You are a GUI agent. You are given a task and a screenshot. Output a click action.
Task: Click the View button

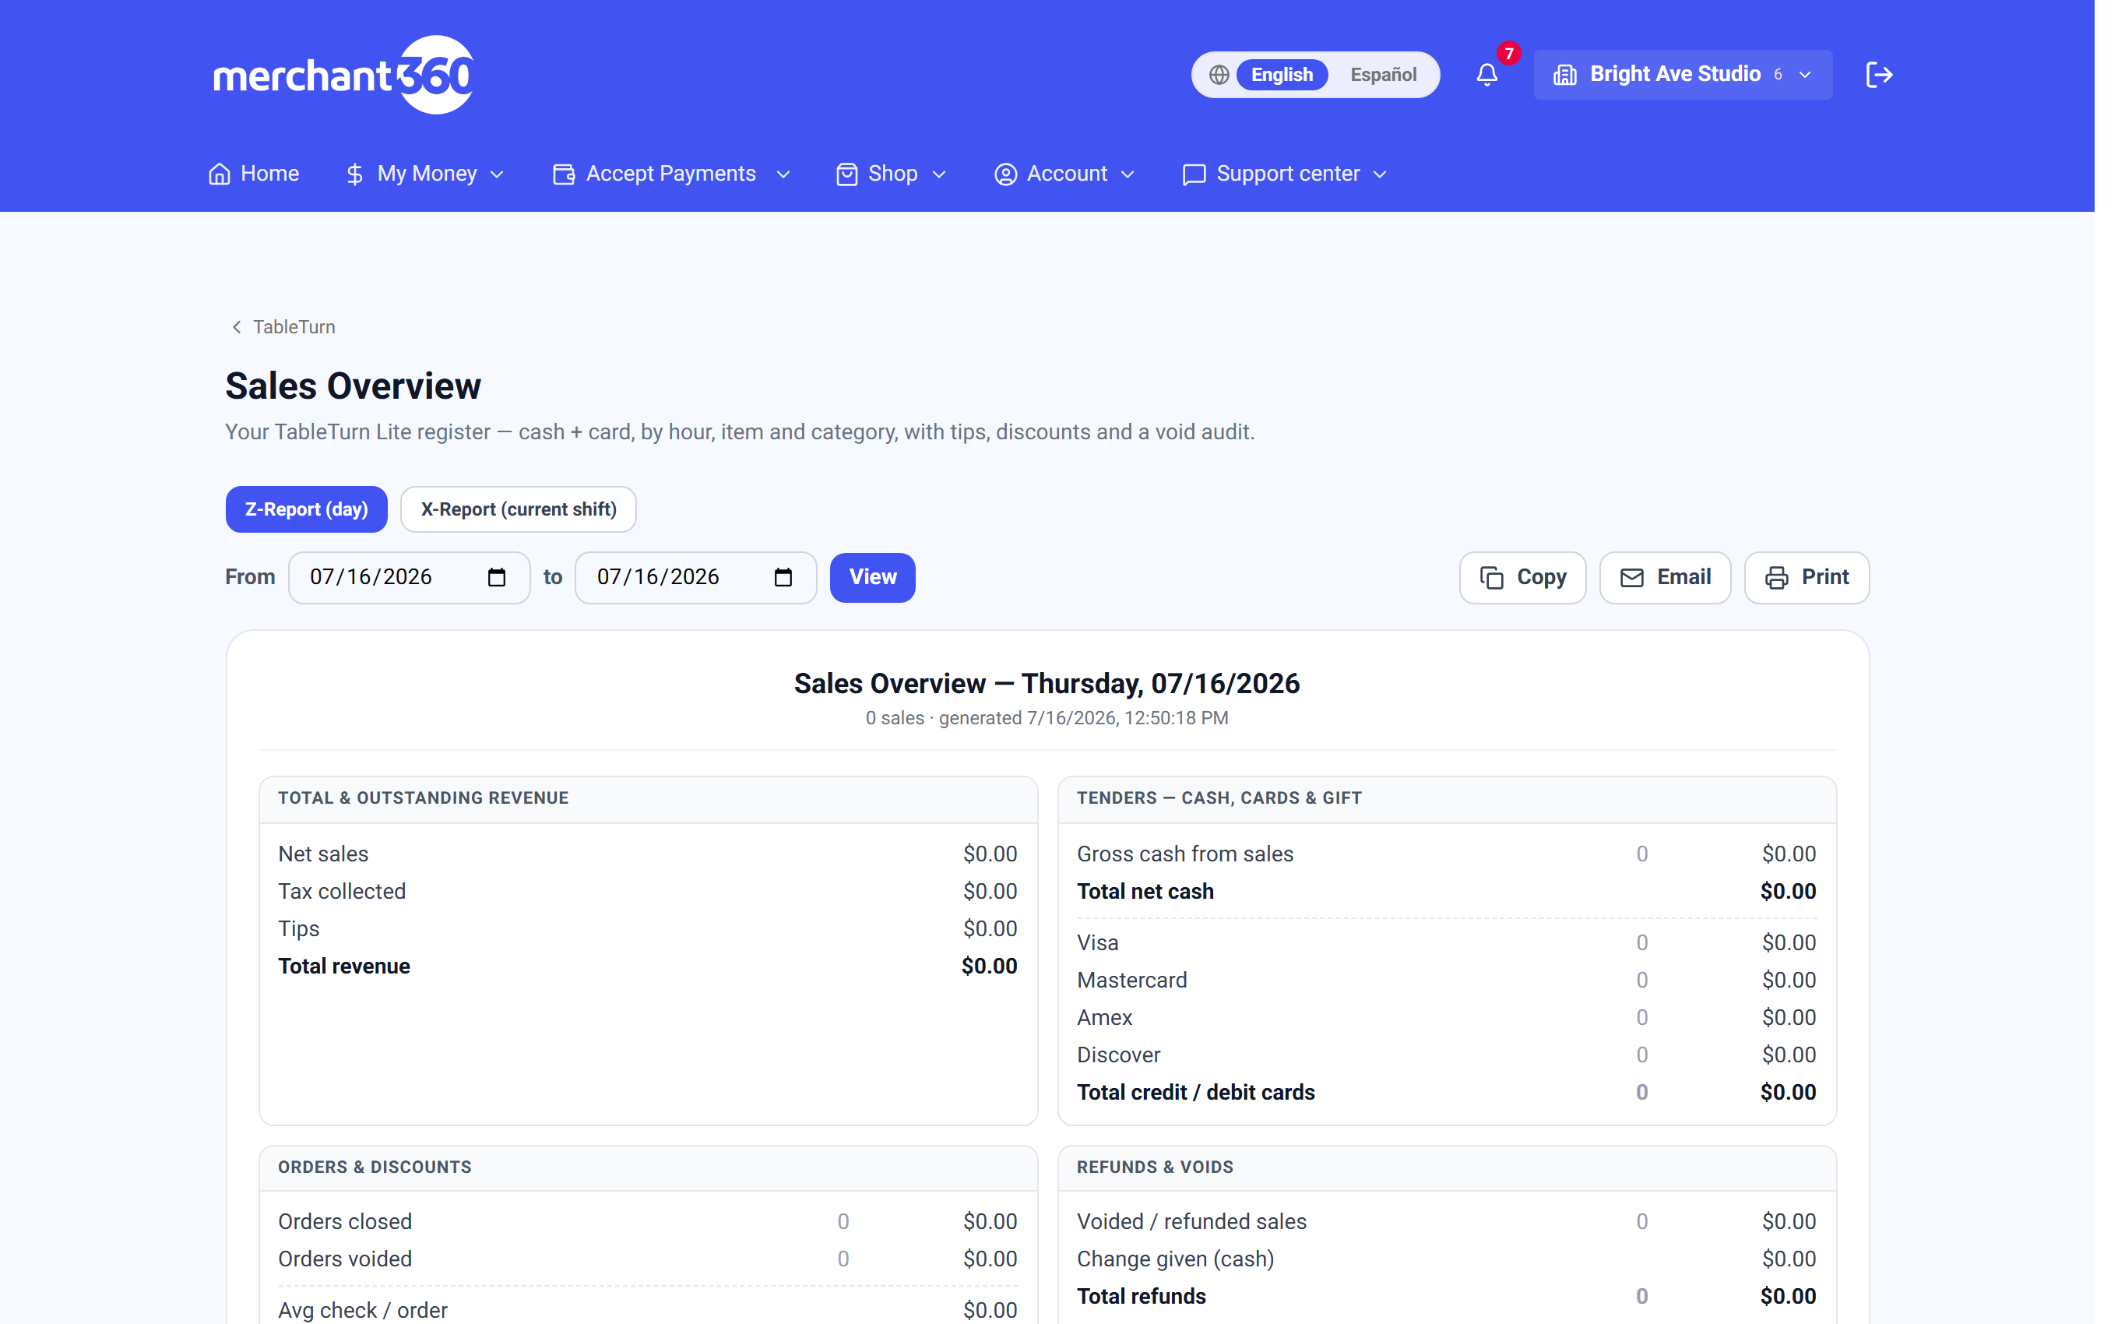[873, 578]
